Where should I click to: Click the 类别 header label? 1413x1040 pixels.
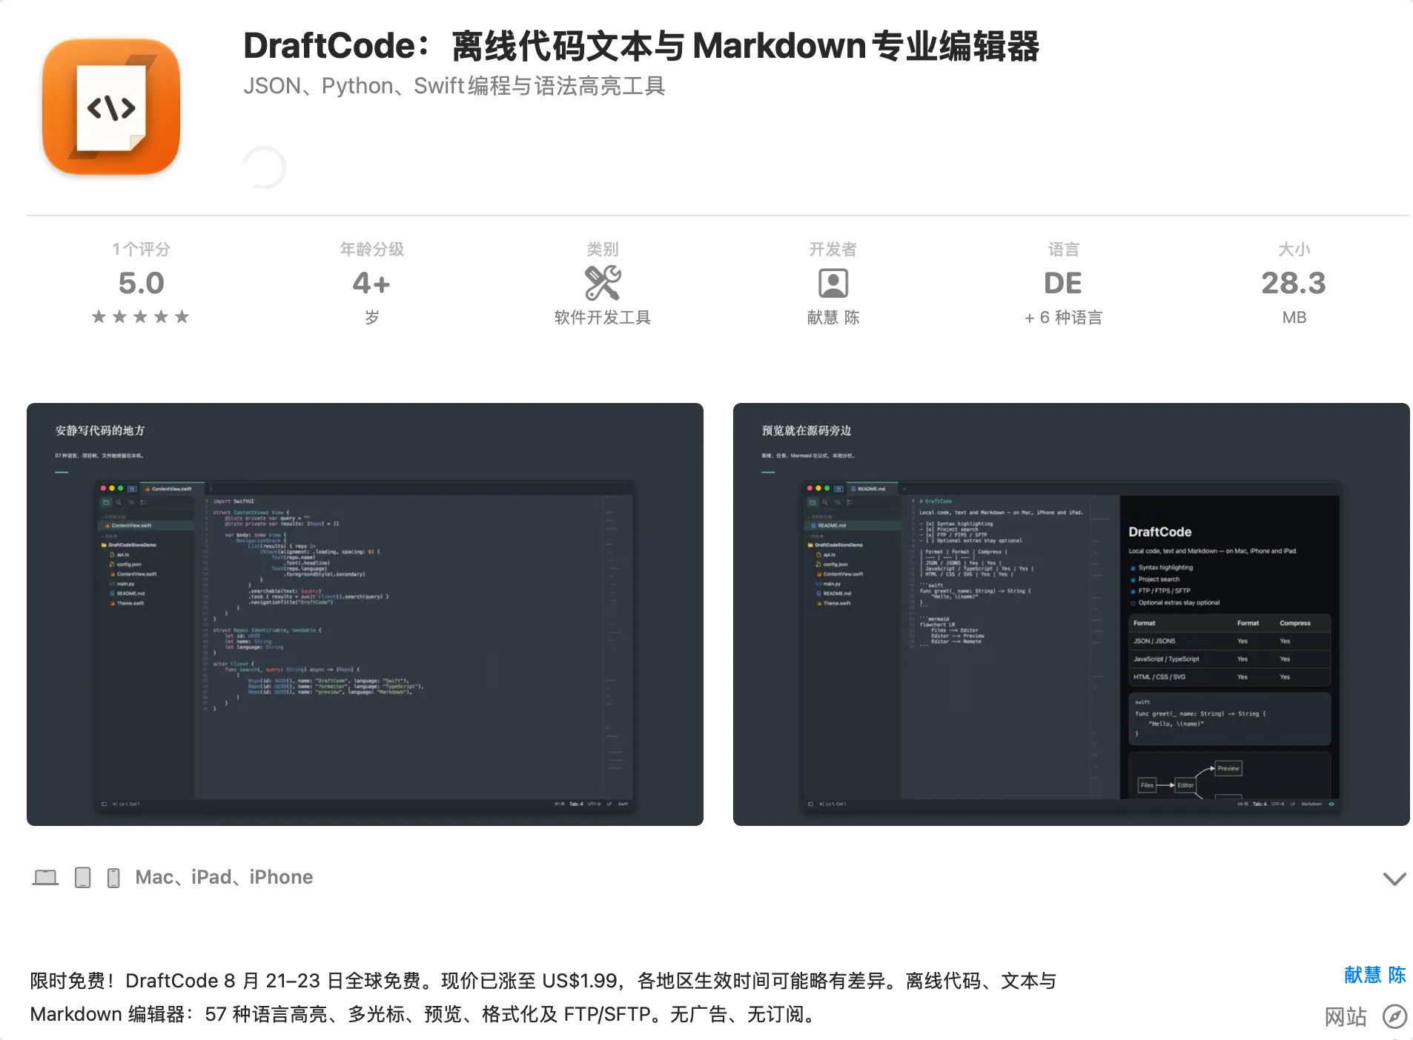coord(602,249)
